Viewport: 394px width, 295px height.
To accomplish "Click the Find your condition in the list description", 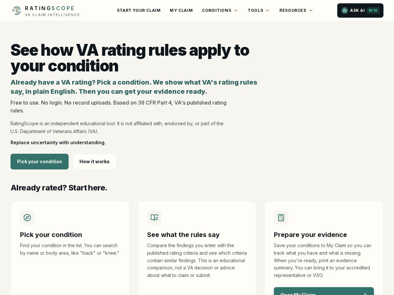I will pos(70,249).
